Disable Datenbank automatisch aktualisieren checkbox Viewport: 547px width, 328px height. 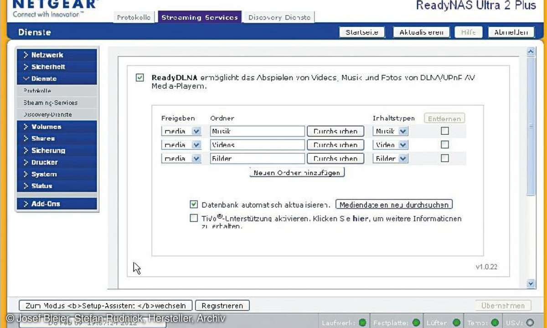[194, 204]
